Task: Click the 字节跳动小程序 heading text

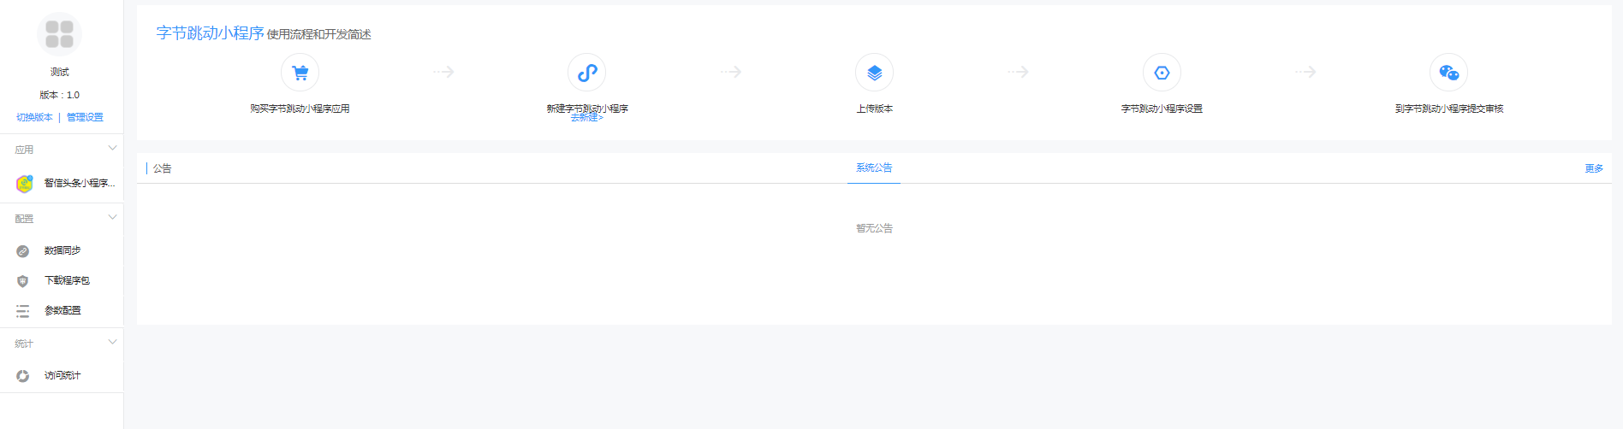Action: coord(210,32)
